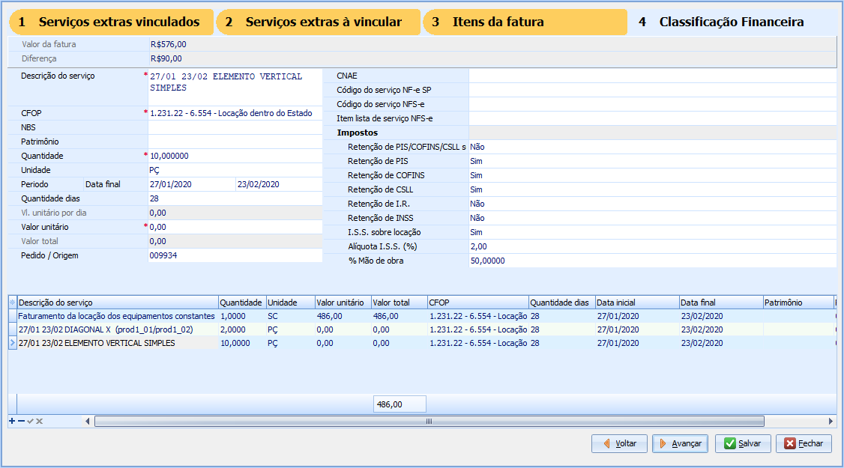This screenshot has width=844, height=468.
Task: Close the window with Fechar
Action: coord(804,444)
